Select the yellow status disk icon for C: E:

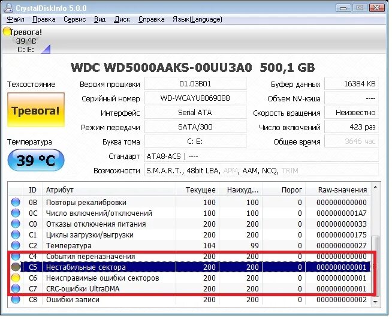point(7,31)
